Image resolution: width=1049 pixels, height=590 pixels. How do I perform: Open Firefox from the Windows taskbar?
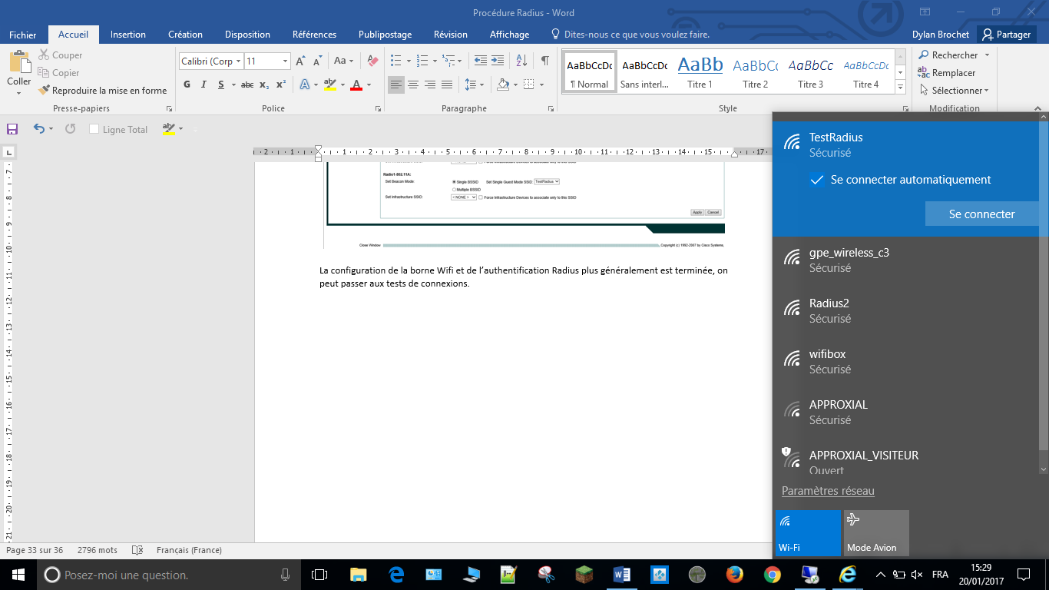(734, 575)
